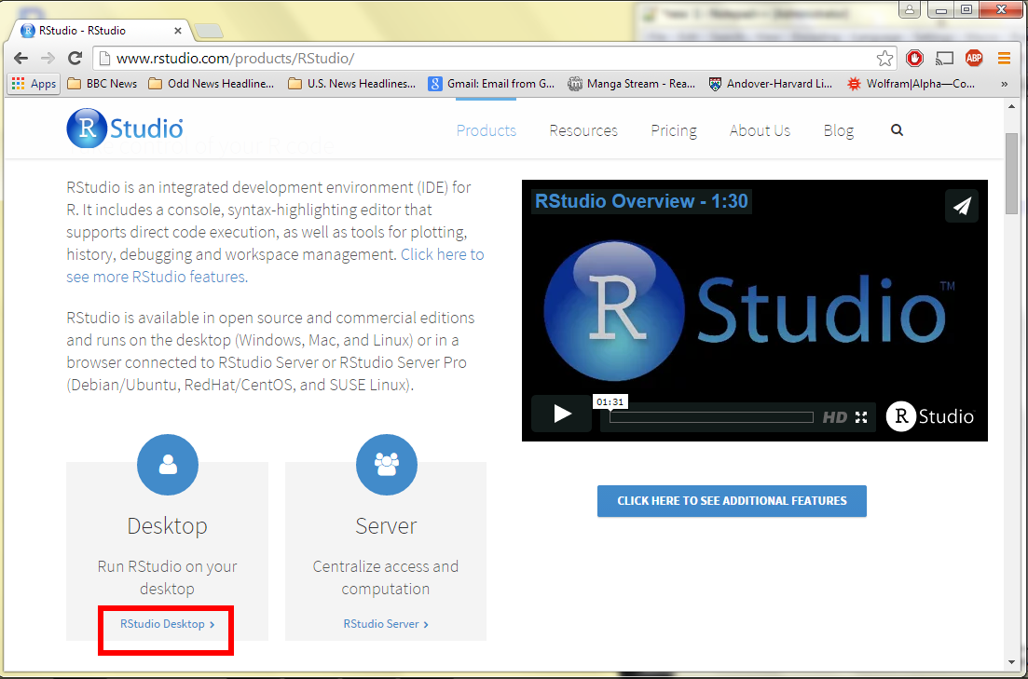Click the 'Click here to see additional features' button
The width and height of the screenshot is (1028, 679).
point(732,501)
